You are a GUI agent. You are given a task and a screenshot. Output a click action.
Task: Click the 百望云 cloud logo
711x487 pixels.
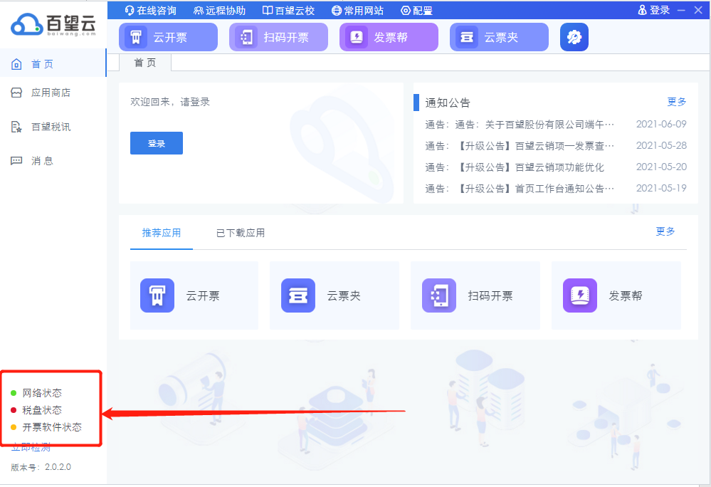(x=53, y=25)
